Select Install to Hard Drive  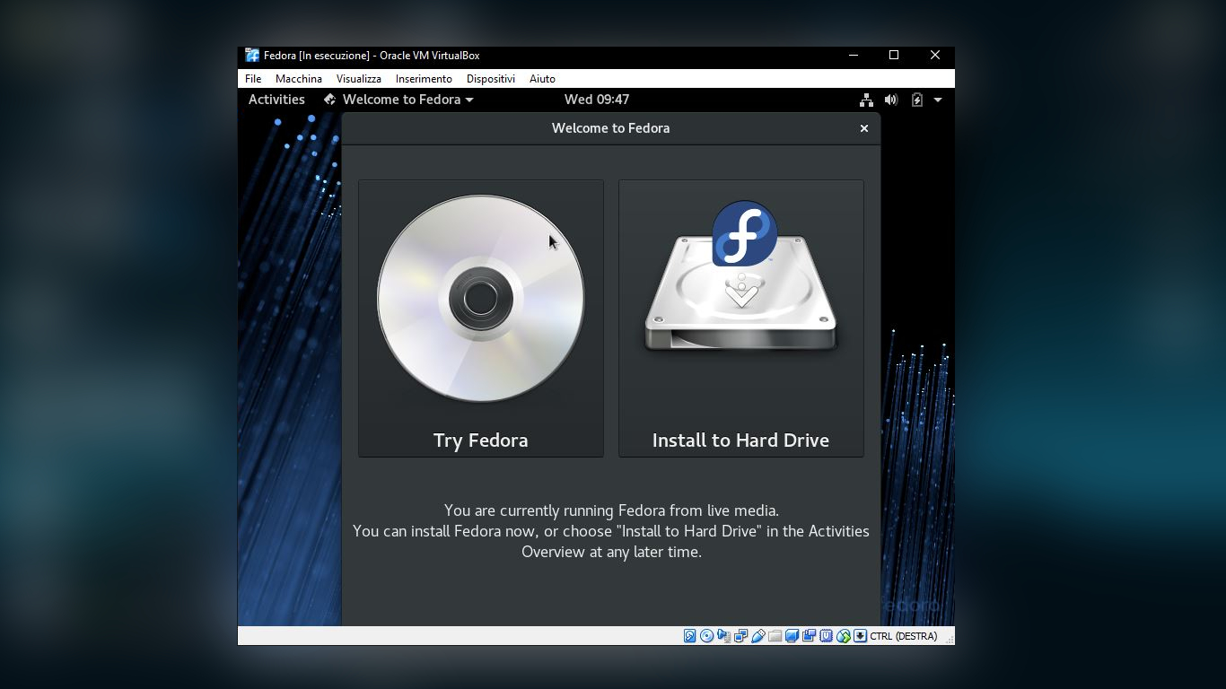coord(740,318)
